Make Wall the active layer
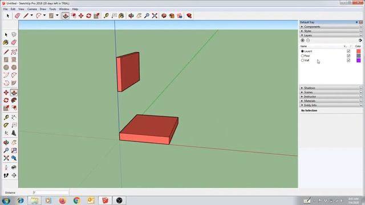365x205 pixels. [x=302, y=60]
